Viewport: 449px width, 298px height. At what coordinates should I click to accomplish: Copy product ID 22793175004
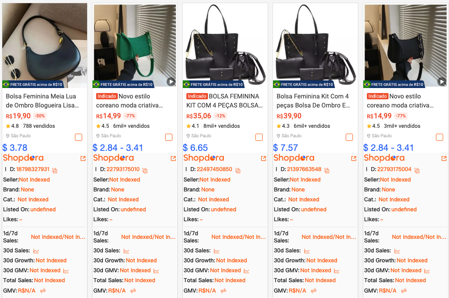[x=417, y=170]
